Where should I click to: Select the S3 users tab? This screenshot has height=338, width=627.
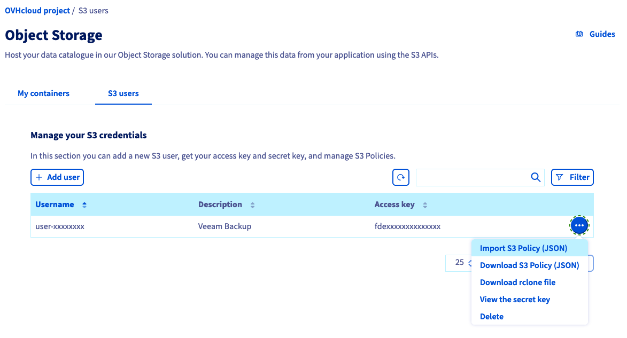click(123, 93)
